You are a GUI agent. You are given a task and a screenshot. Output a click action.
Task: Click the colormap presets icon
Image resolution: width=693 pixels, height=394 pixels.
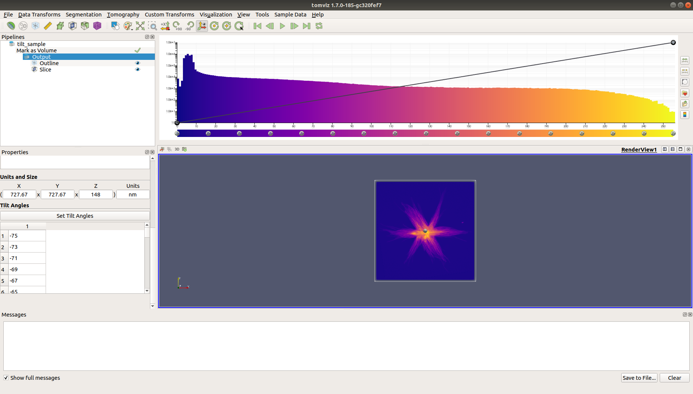[x=685, y=114]
